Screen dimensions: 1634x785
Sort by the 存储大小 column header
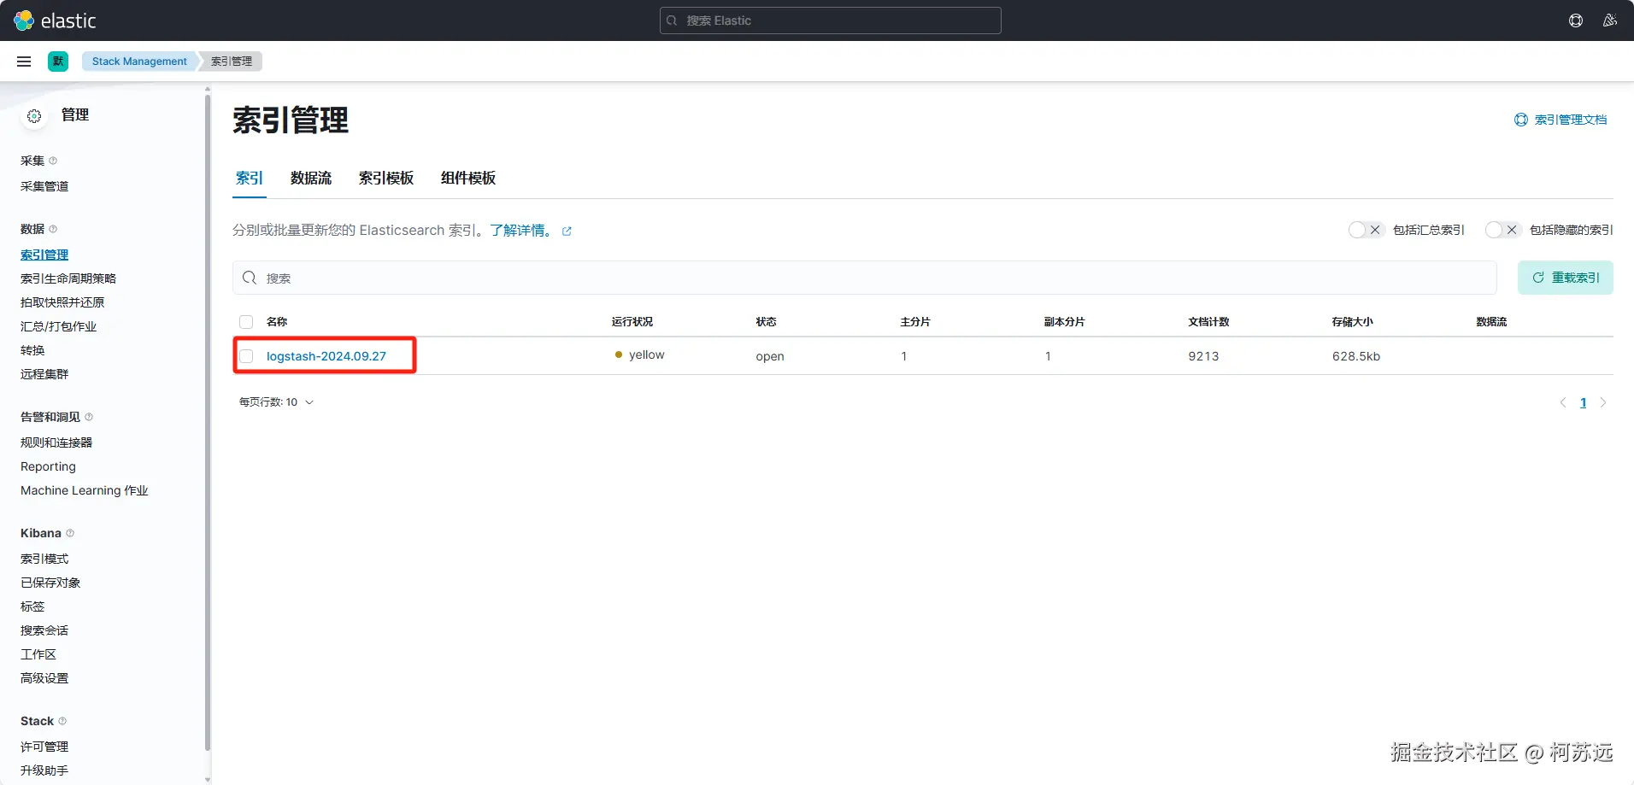(1353, 322)
